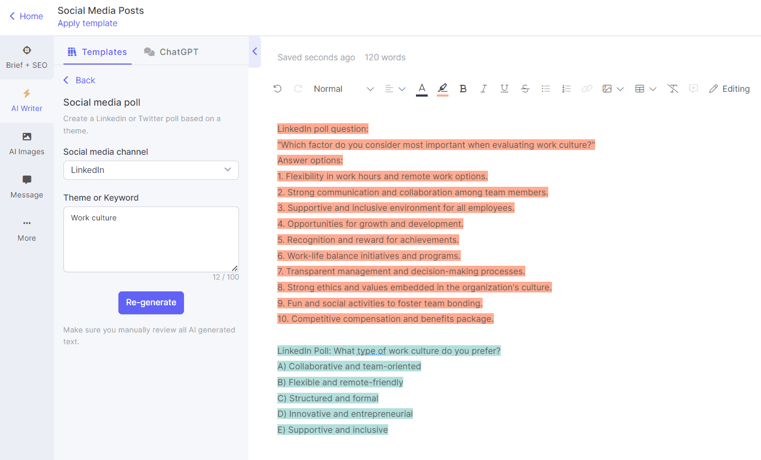Viewport: 761px width, 460px height.
Task: Click the line 'Answer options:'
Action: (310, 160)
